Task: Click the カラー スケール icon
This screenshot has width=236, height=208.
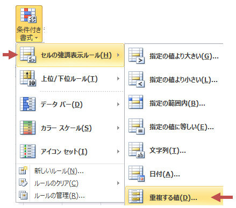Action: pos(27,128)
